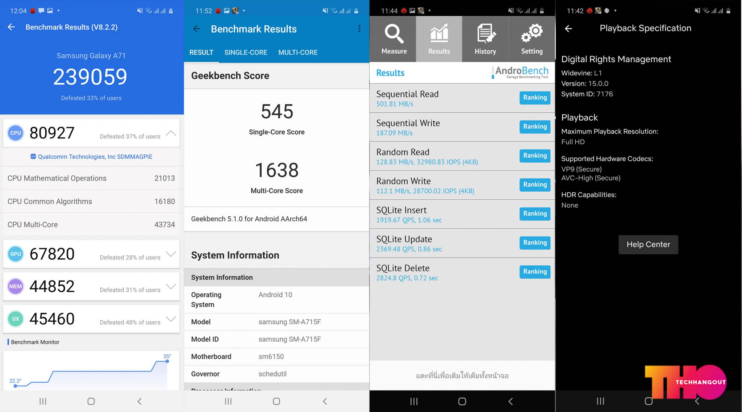This screenshot has height=412, width=742.
Task: Expand the MEM 44852 score section
Action: click(x=171, y=286)
